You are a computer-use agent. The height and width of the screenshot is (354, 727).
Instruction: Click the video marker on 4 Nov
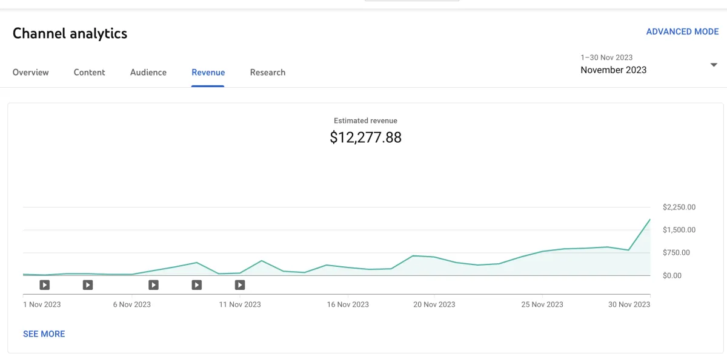tap(88, 284)
